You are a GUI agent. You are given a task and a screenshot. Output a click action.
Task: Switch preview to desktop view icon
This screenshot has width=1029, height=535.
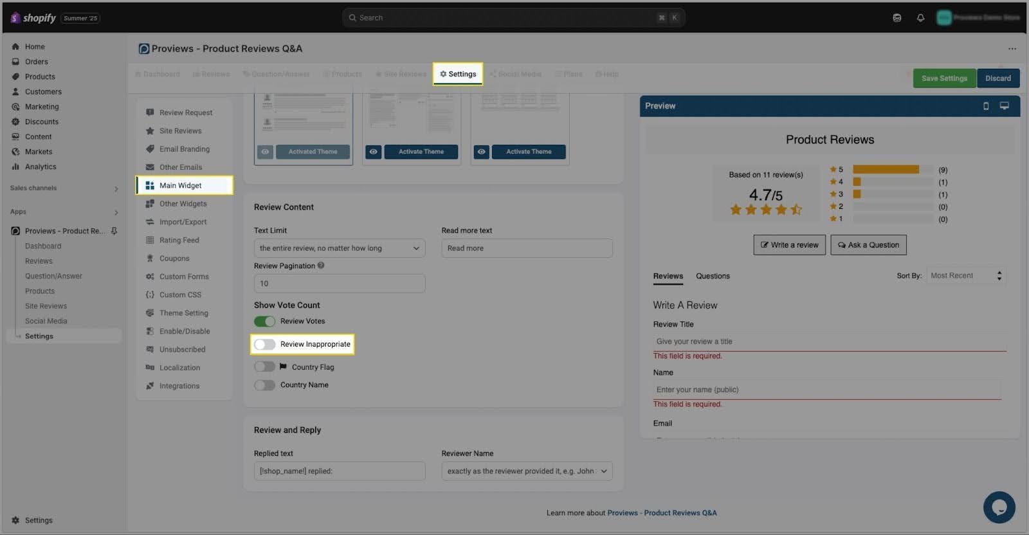1004,106
